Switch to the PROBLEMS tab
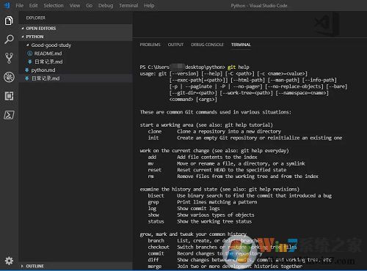Viewport: 367px width, 271px height. (150, 45)
